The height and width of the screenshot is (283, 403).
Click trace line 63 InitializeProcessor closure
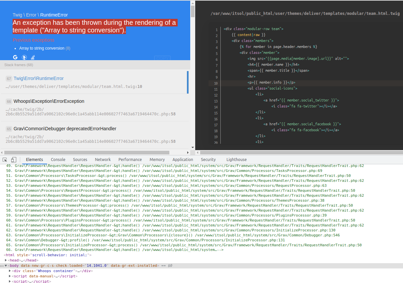pyautogui.click(x=173, y=235)
